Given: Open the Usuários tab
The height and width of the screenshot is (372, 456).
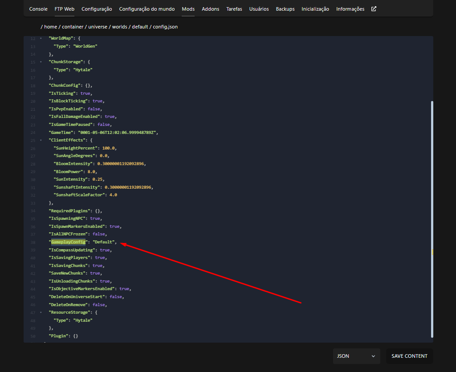Looking at the screenshot, I should point(259,9).
